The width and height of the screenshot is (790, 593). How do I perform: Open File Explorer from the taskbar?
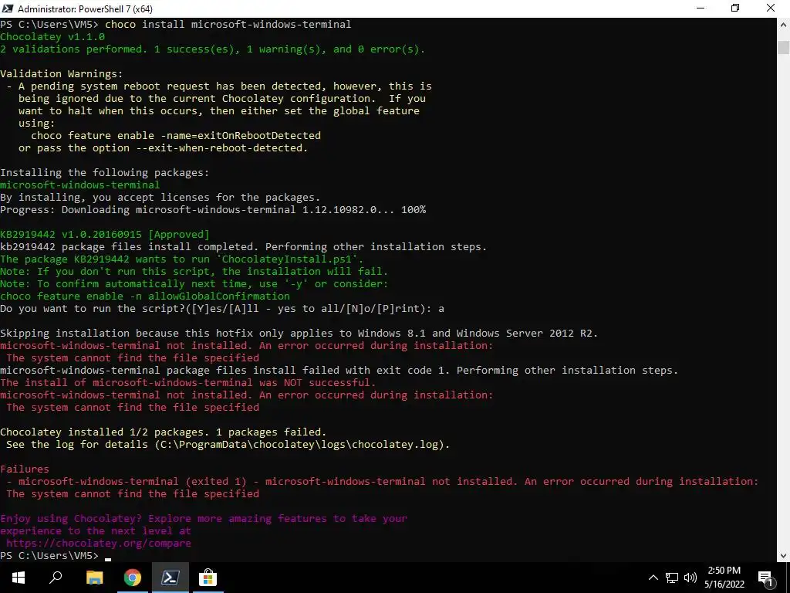point(94,578)
